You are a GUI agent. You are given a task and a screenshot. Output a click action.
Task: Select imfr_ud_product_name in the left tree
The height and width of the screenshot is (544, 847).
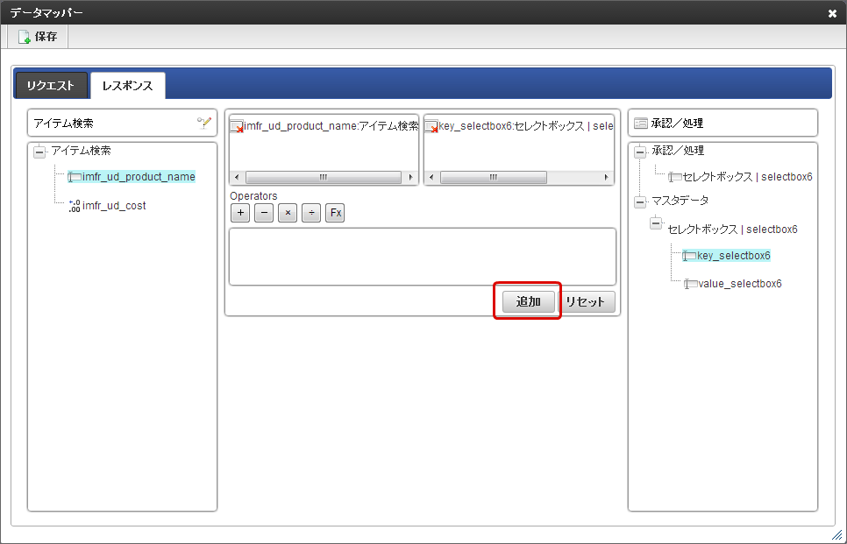[139, 177]
